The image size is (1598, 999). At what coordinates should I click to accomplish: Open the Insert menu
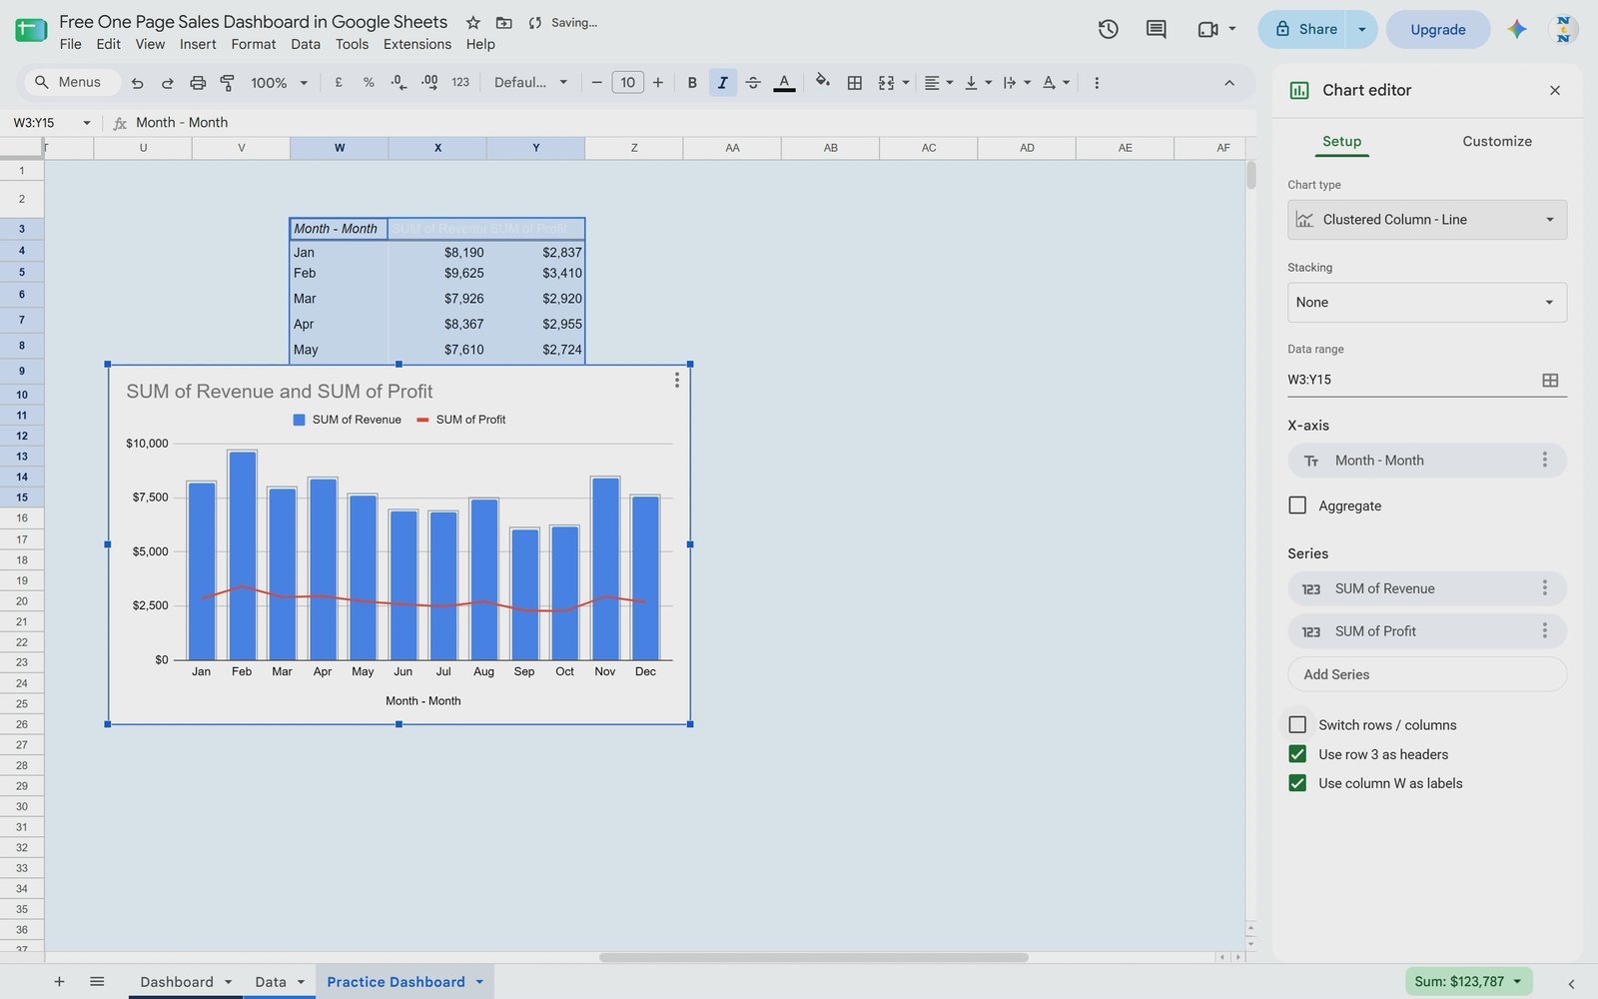pos(198,44)
